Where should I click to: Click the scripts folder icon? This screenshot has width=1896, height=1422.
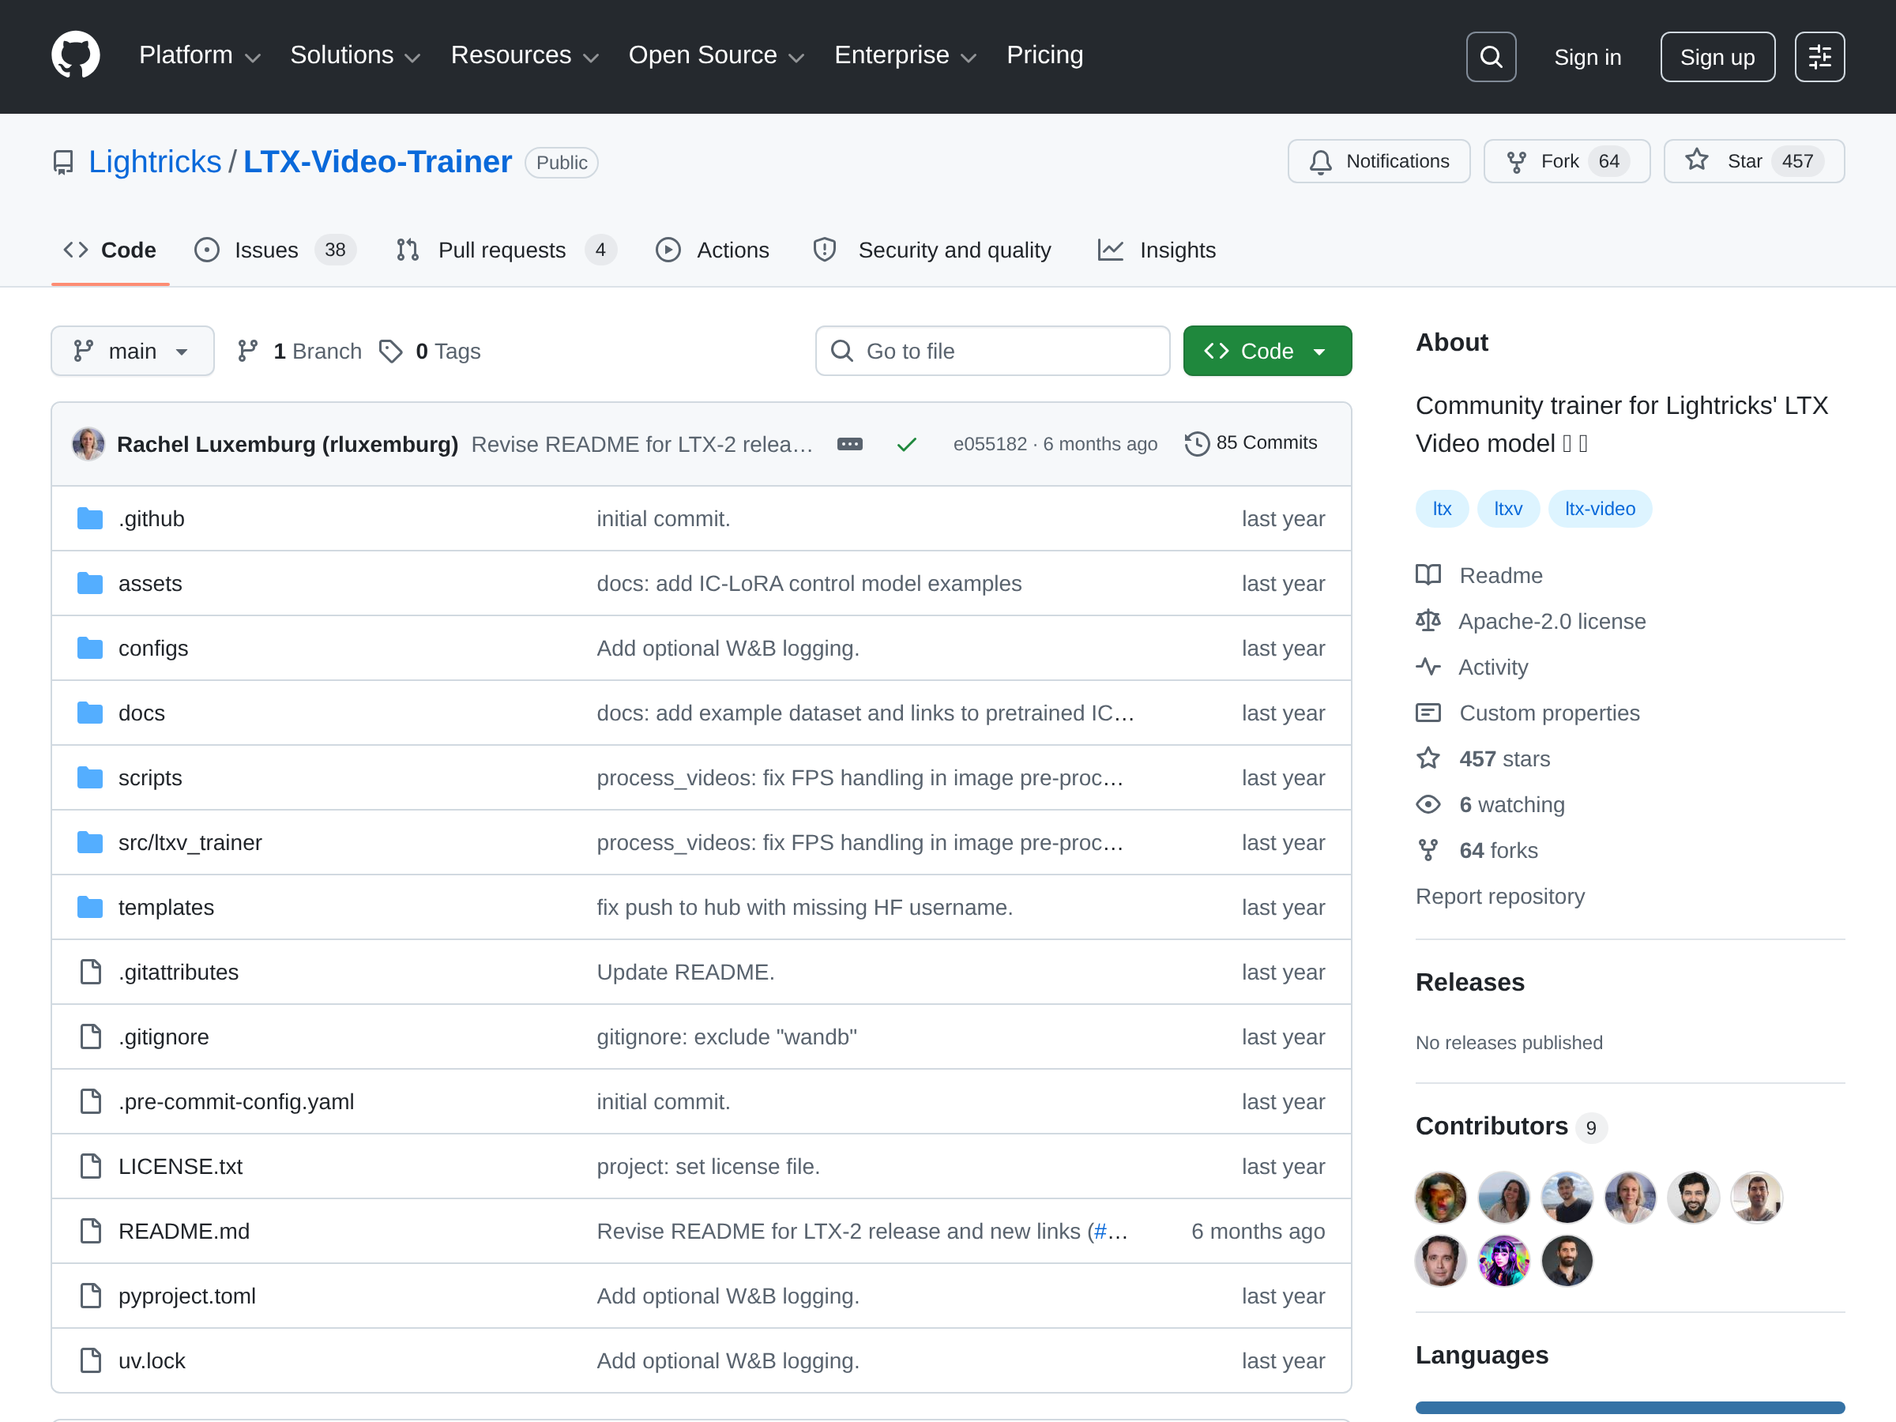pyautogui.click(x=90, y=777)
